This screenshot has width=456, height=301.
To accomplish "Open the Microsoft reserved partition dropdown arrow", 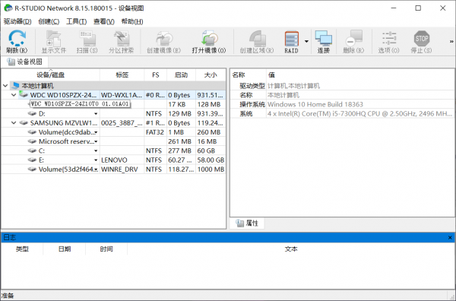I will pyautogui.click(x=96, y=141).
